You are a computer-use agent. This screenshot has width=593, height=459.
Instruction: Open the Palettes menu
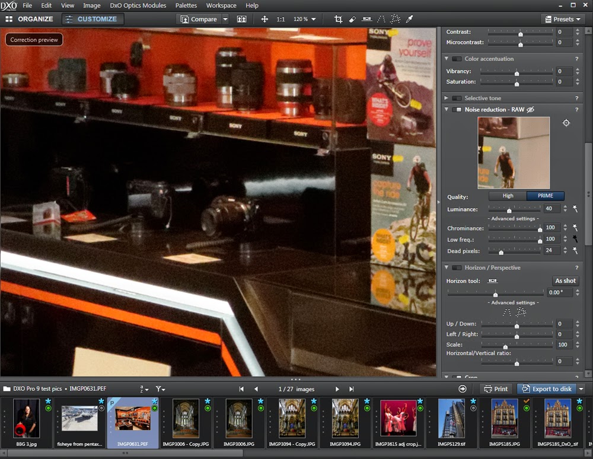coord(186,5)
